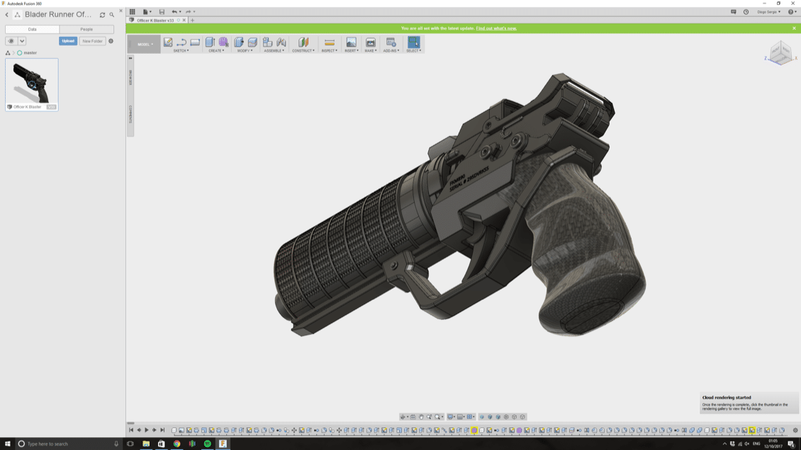Screen dimensions: 801x450
Task: Open the MODEL workspace dropdown
Action: coord(145,45)
